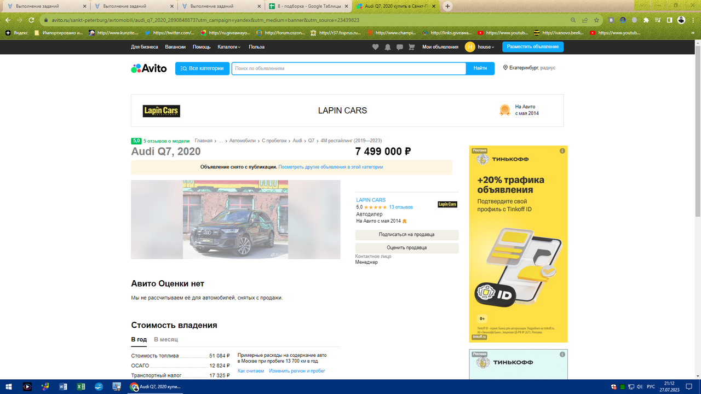The height and width of the screenshot is (394, 701).
Task: Mute system volume from the tray
Action: tap(640, 387)
